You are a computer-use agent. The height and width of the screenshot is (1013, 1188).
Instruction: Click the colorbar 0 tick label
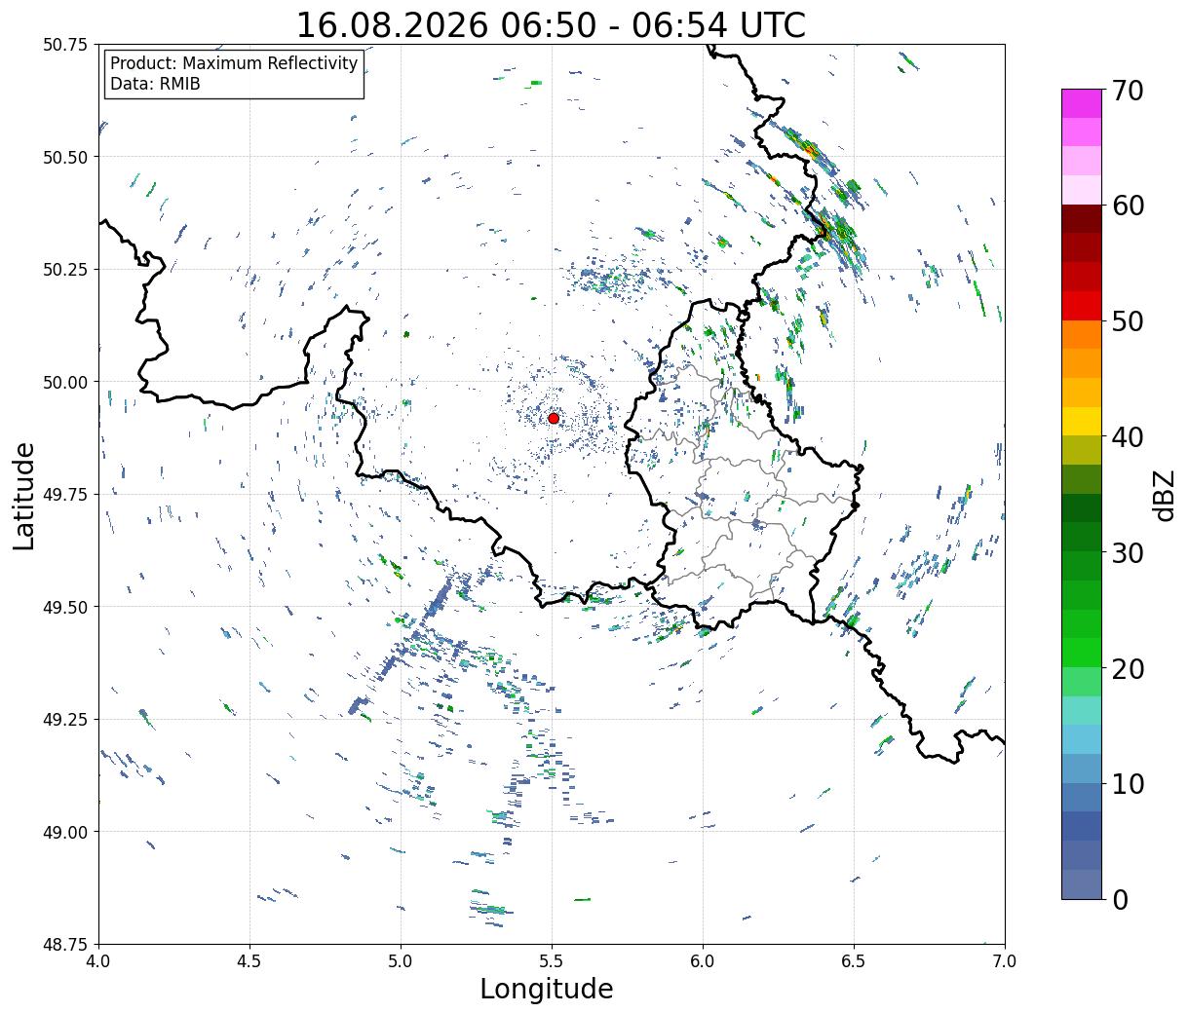(1121, 900)
